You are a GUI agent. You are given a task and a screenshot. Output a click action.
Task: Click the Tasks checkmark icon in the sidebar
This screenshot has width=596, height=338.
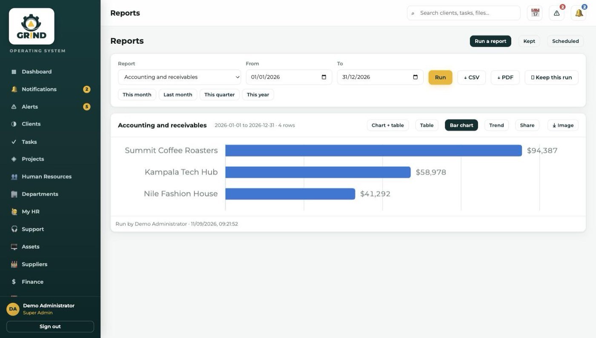click(14, 142)
